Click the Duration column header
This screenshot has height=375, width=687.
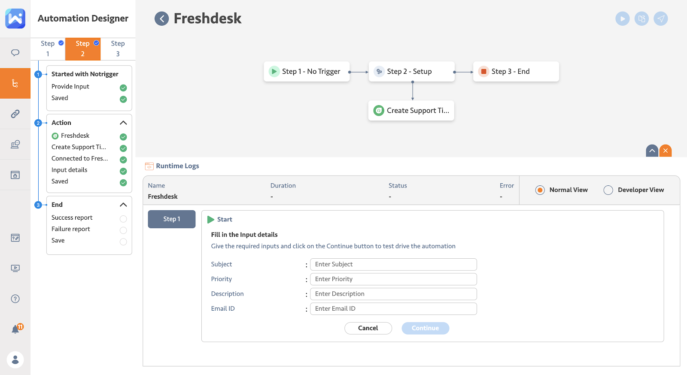pyautogui.click(x=283, y=186)
